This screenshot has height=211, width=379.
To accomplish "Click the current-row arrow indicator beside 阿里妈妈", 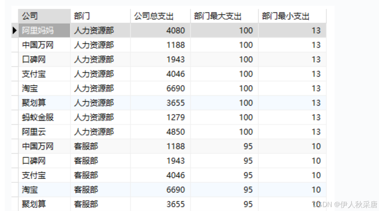I will [15, 31].
